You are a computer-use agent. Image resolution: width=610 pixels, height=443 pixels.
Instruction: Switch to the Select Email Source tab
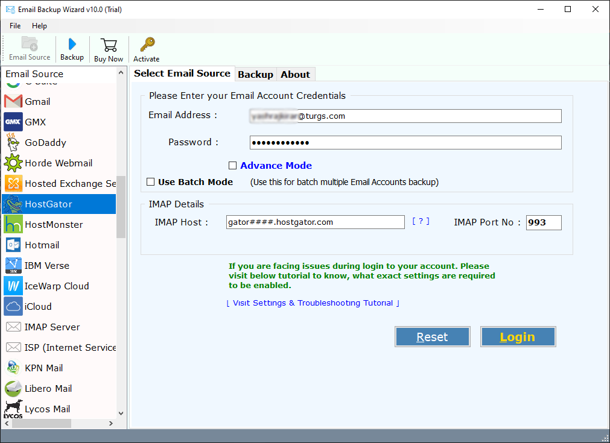(182, 74)
